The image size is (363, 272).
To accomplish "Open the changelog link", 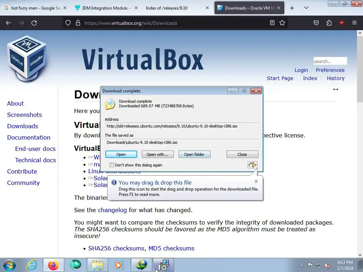I will coord(112,210).
